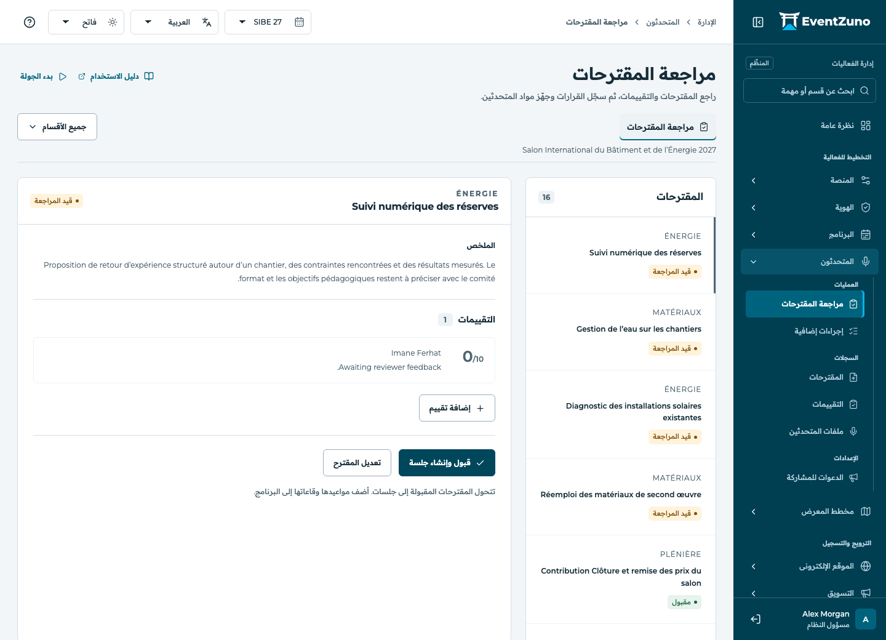Viewport: 886px width, 640px height.
Task: Start the tour with بدء الجولة
Action: 44,76
